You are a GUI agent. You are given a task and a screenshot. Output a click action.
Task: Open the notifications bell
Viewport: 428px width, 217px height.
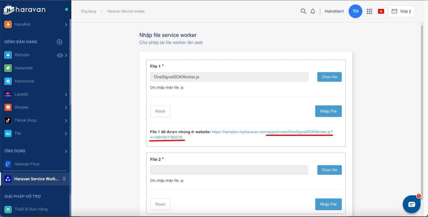[313, 11]
